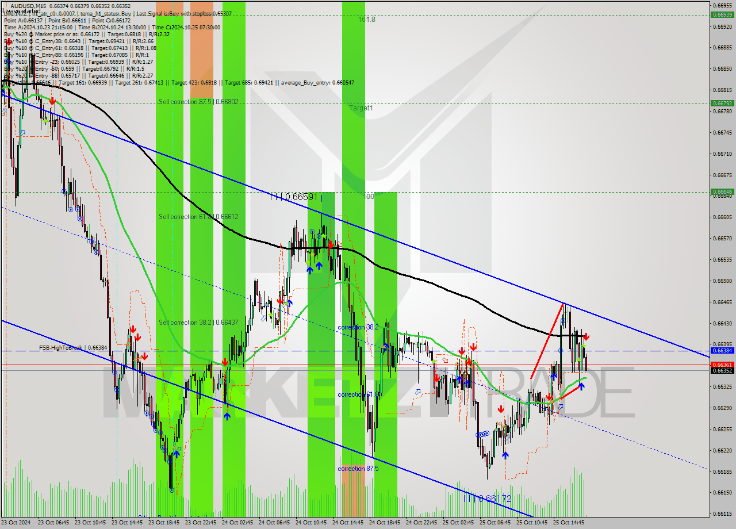Click '24 Oct 10:45' on time axis

(310, 523)
